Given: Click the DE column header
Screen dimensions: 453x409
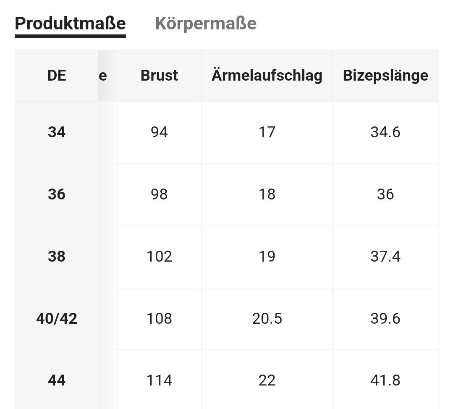Looking at the screenshot, I should [57, 76].
